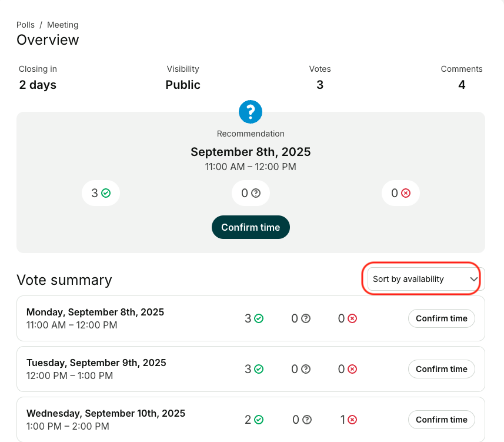This screenshot has width=504, height=442.
Task: Click the blue question mark recommendation icon
Action: coord(251,112)
